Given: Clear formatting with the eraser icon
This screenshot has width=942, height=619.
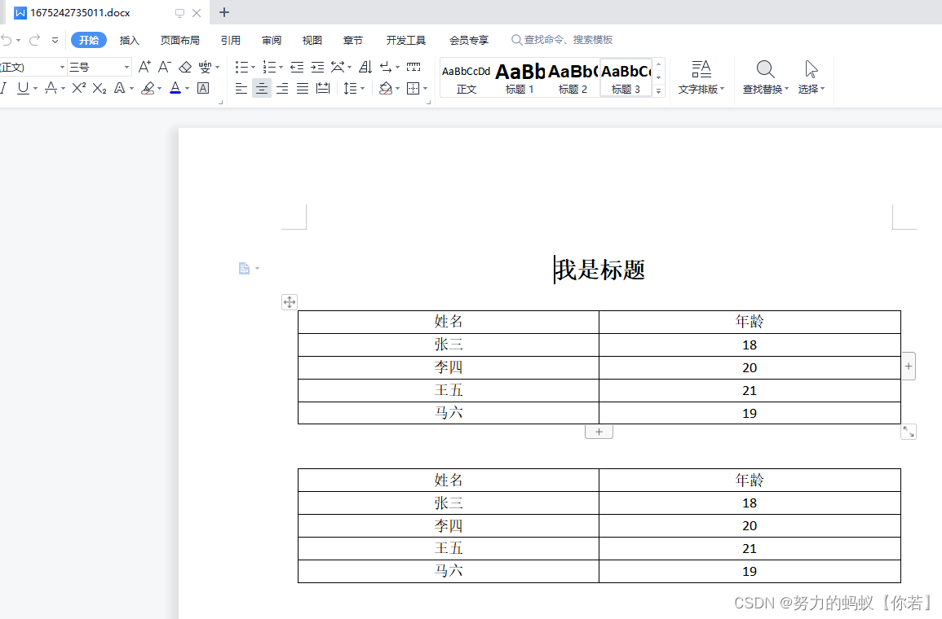Looking at the screenshot, I should pos(185,67).
